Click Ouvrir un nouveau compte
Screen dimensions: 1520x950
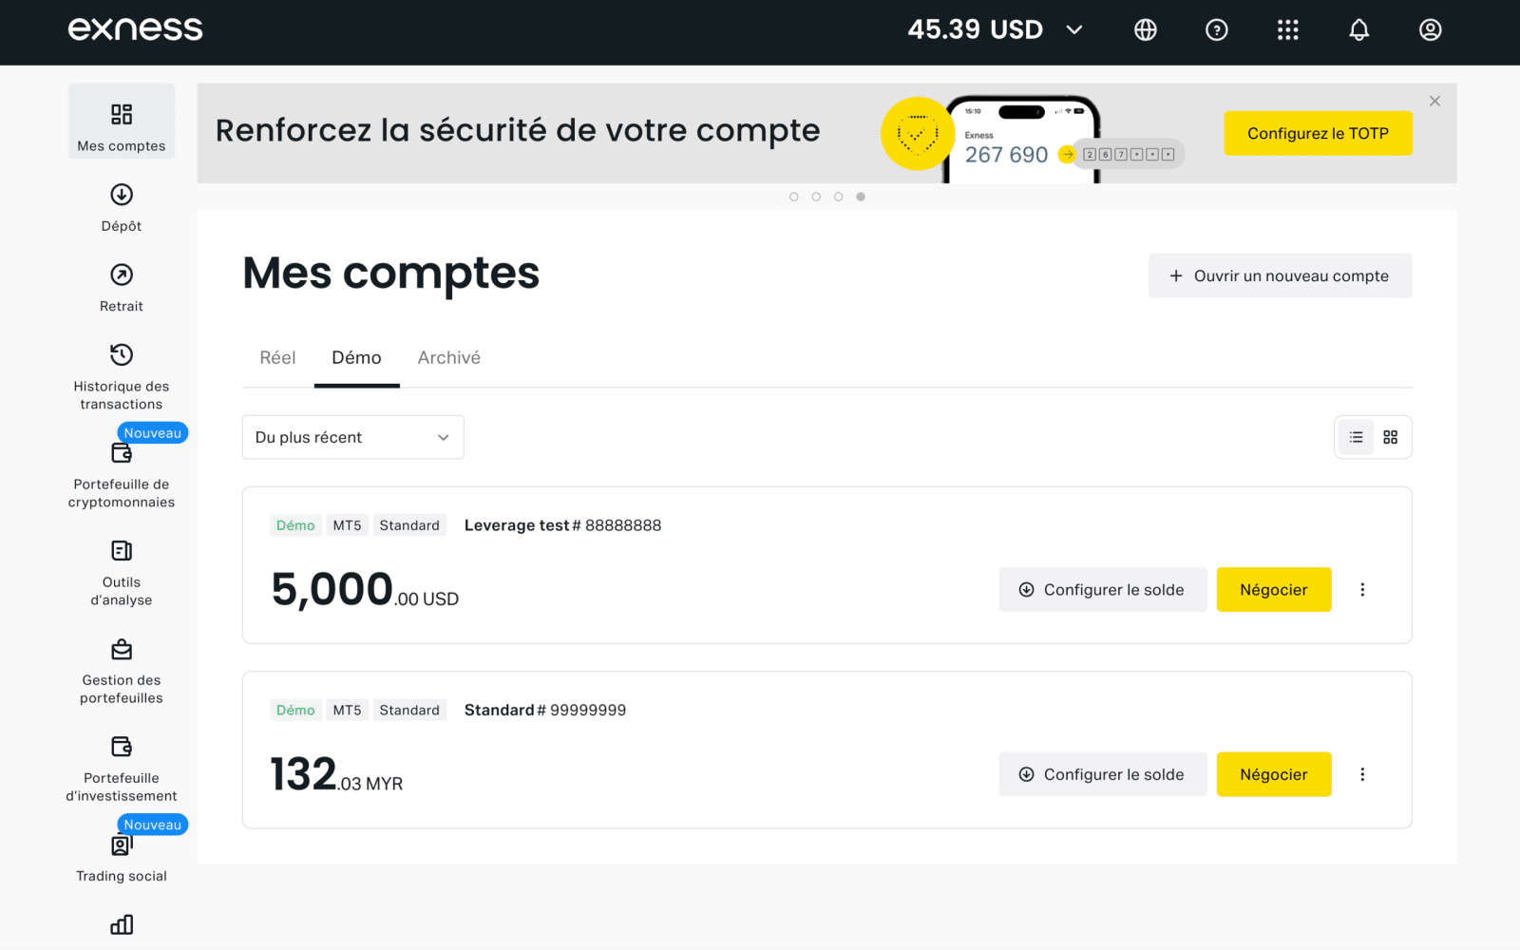click(x=1280, y=275)
